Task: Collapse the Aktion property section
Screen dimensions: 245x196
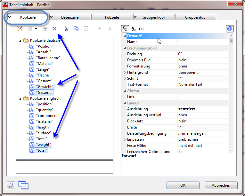Action: pos(125,91)
